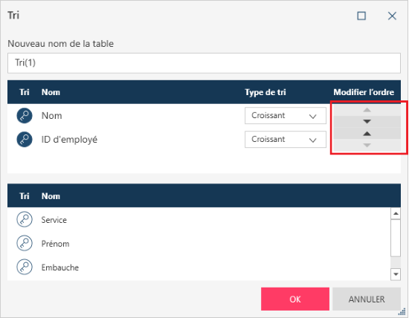This screenshot has height=318, width=409.
Task: Cancel with the ANNULER button
Action: [x=367, y=299]
